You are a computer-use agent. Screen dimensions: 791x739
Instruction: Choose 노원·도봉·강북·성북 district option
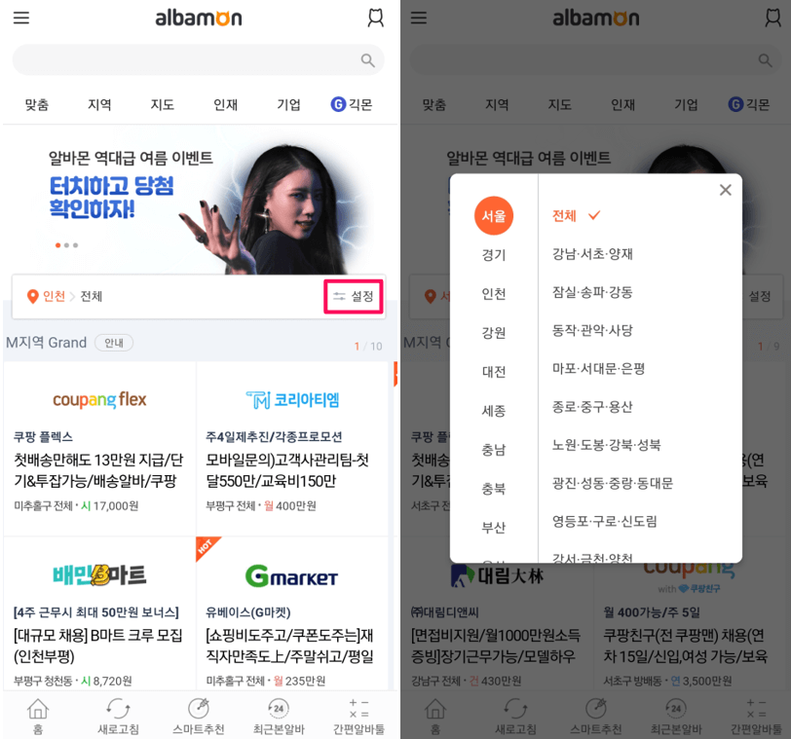606,445
